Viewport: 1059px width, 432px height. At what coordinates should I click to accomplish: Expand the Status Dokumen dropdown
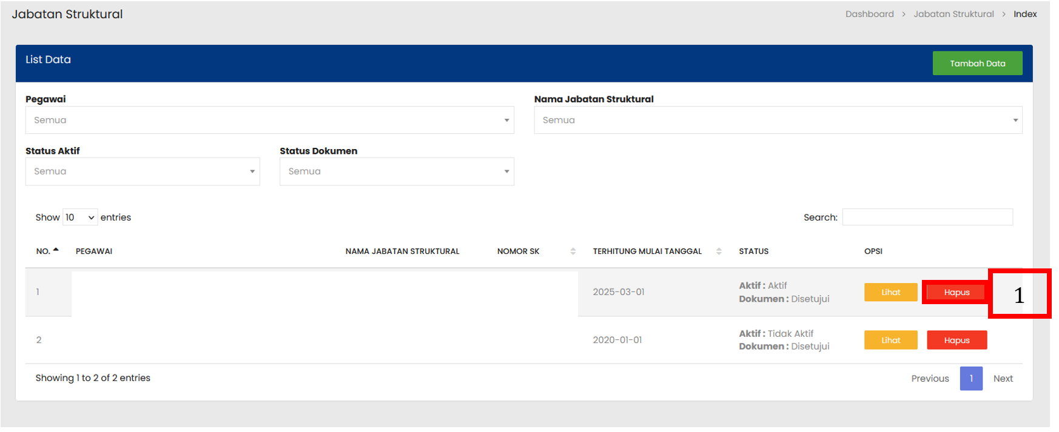(397, 171)
